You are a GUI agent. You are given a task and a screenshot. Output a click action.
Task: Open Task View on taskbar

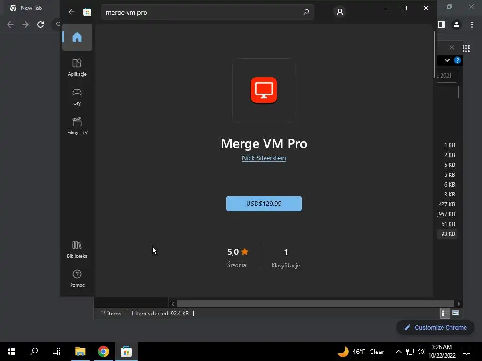point(56,352)
